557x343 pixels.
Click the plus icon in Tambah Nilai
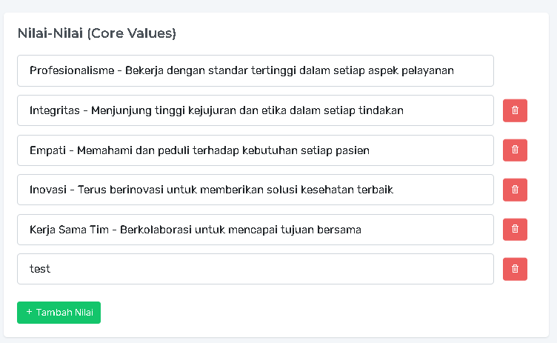pos(30,313)
